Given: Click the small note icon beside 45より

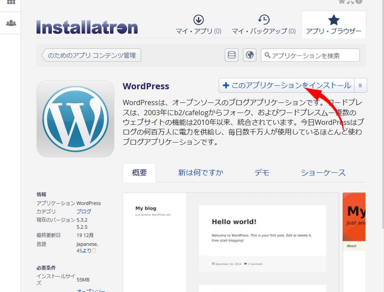Looking at the screenshot, I should pyautogui.click(x=95, y=251).
